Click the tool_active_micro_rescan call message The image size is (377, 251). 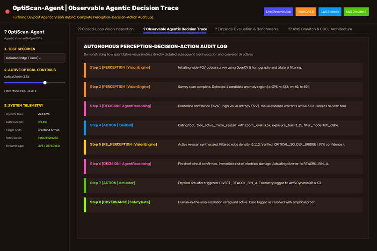tap(258, 125)
